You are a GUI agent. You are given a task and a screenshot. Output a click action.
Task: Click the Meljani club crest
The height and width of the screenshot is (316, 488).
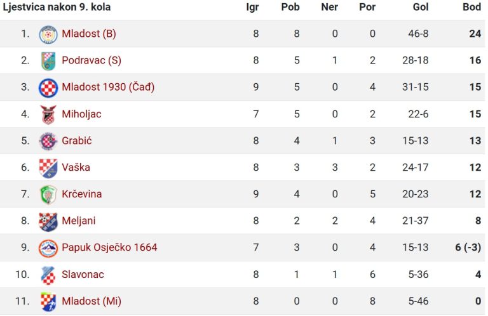(x=48, y=221)
